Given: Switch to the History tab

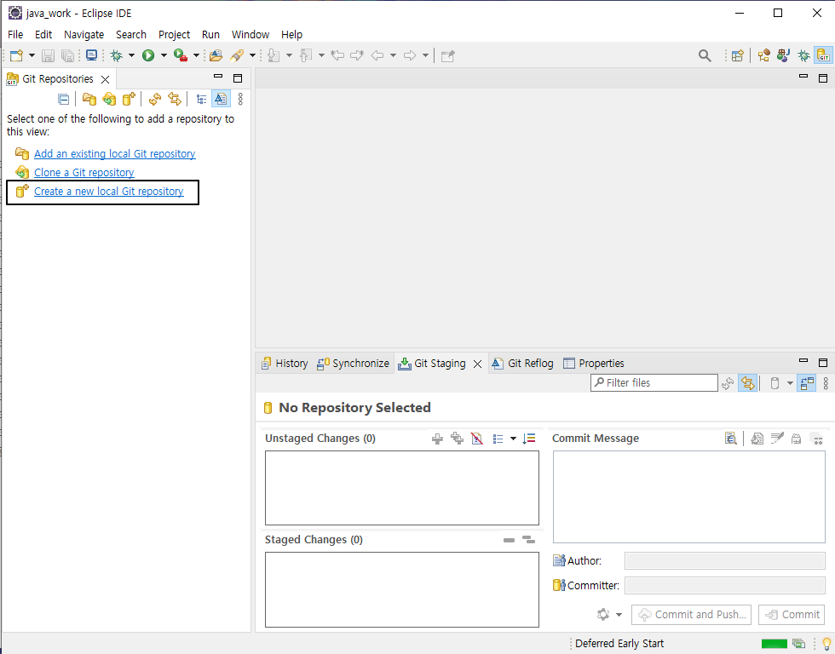Looking at the screenshot, I should (285, 364).
